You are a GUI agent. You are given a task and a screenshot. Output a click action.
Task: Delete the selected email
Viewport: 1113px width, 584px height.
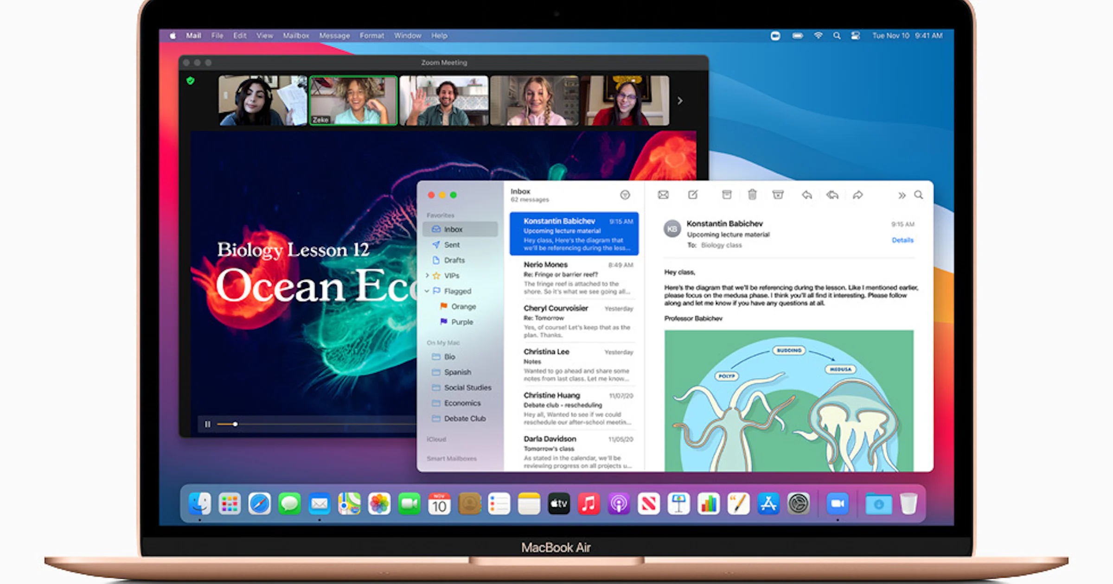click(x=753, y=195)
